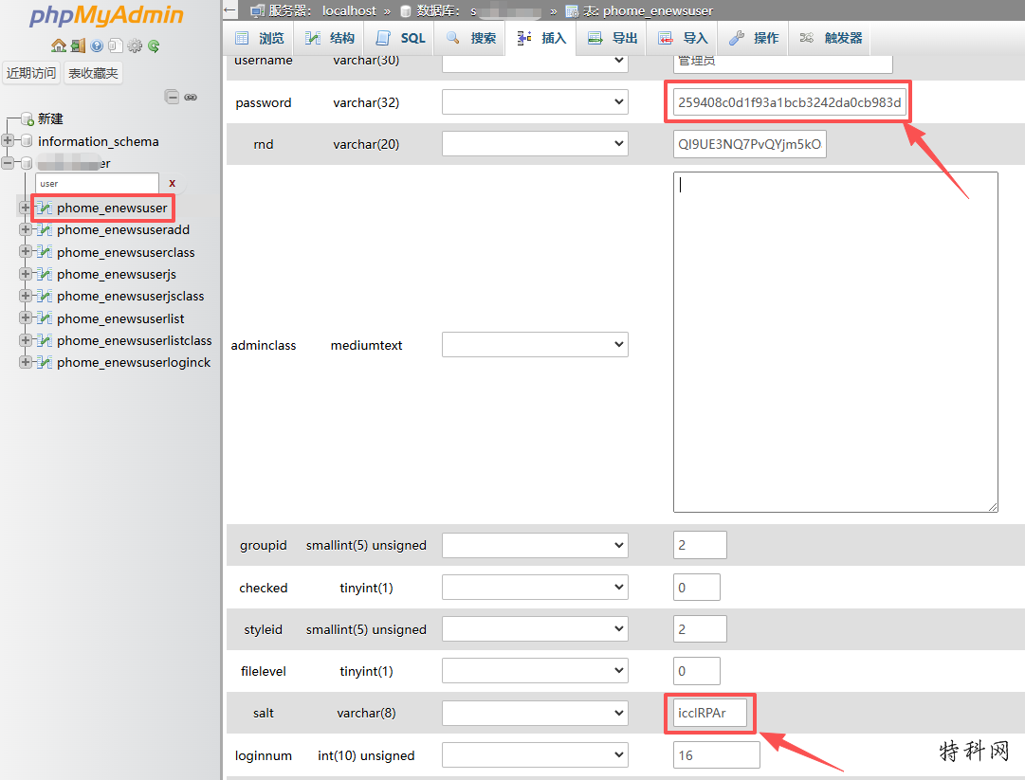This screenshot has height=780, width=1025.
Task: Collapse all tree nodes icon
Action: tap(172, 98)
